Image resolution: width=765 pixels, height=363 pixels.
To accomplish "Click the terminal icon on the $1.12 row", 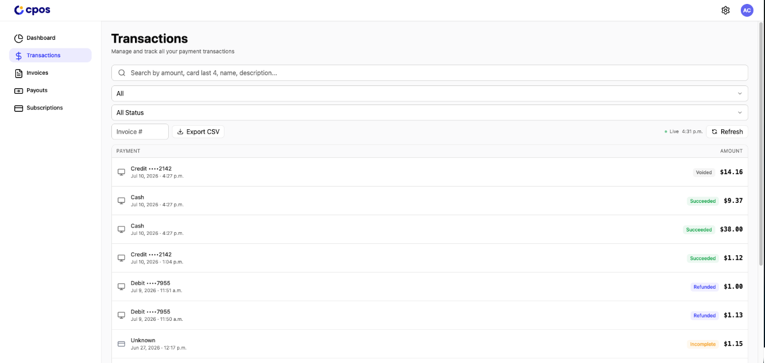I will click(121, 258).
